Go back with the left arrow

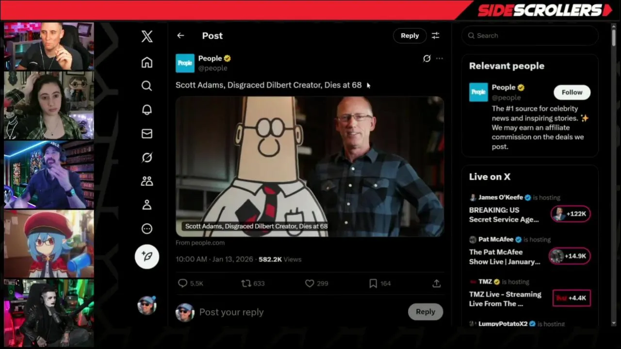(180, 35)
